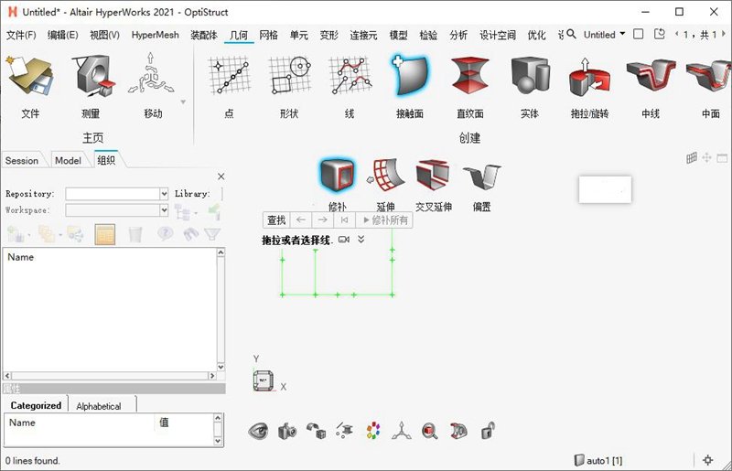Click the entity display cube icon
732x471 pixels.
[316, 431]
